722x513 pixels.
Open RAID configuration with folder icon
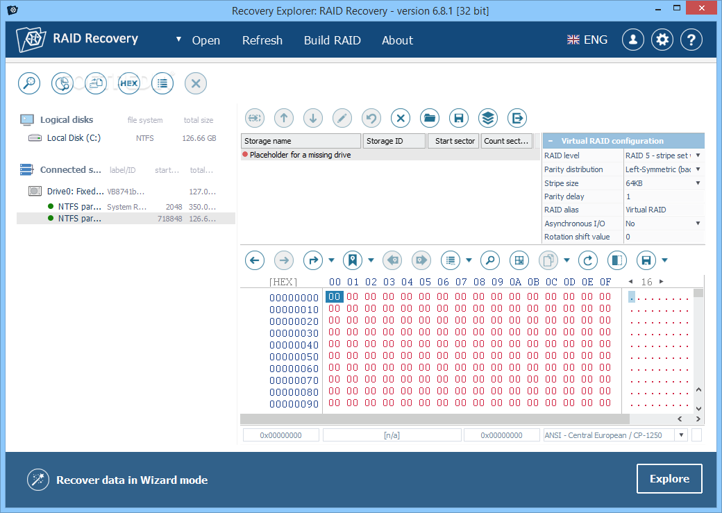coord(430,118)
